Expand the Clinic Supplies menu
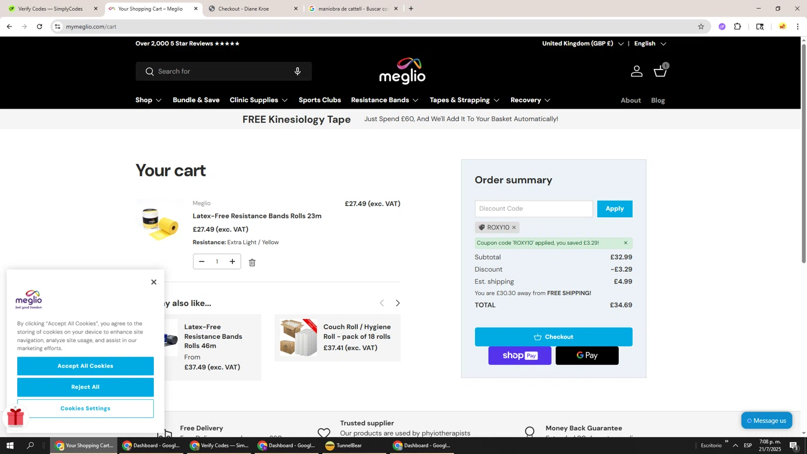The height and width of the screenshot is (454, 807). tap(259, 100)
